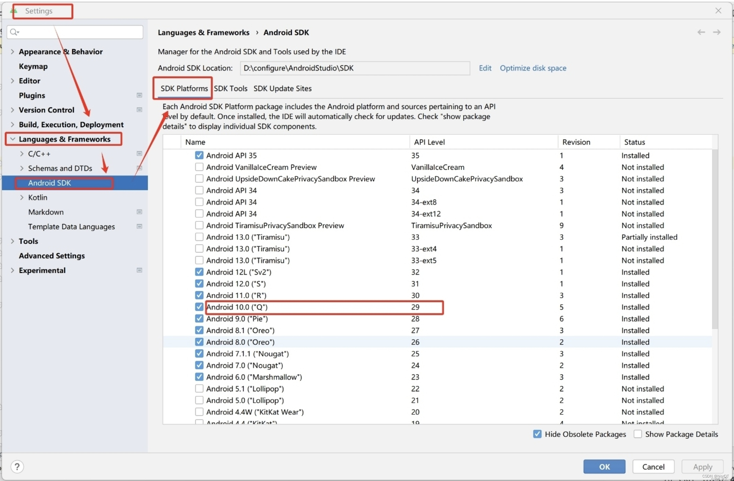Uncheck Android 6.0 ("Marshmallow") checkbox
This screenshot has height=481, width=734.
(199, 377)
